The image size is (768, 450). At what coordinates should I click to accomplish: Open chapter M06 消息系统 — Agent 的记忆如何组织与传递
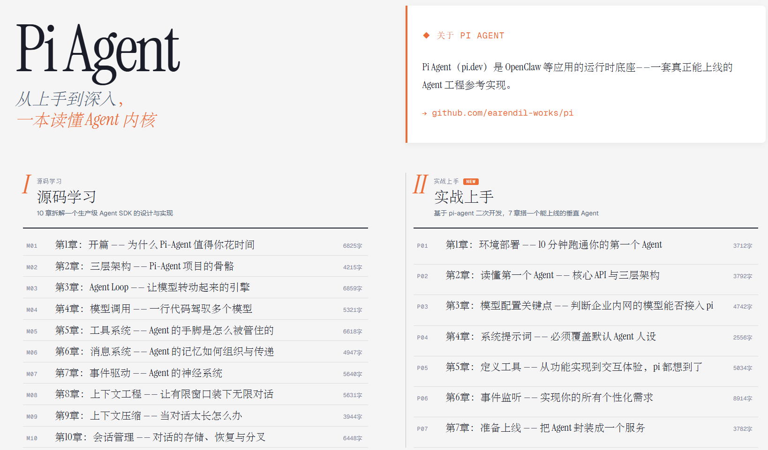pos(196,352)
